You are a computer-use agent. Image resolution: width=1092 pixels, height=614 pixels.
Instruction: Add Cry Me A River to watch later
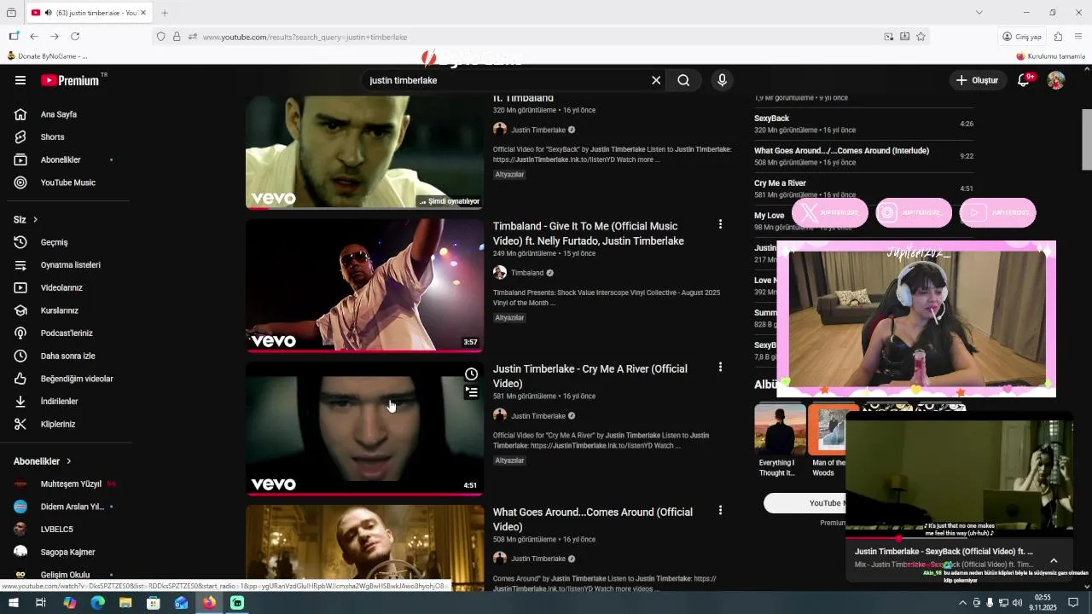click(471, 374)
